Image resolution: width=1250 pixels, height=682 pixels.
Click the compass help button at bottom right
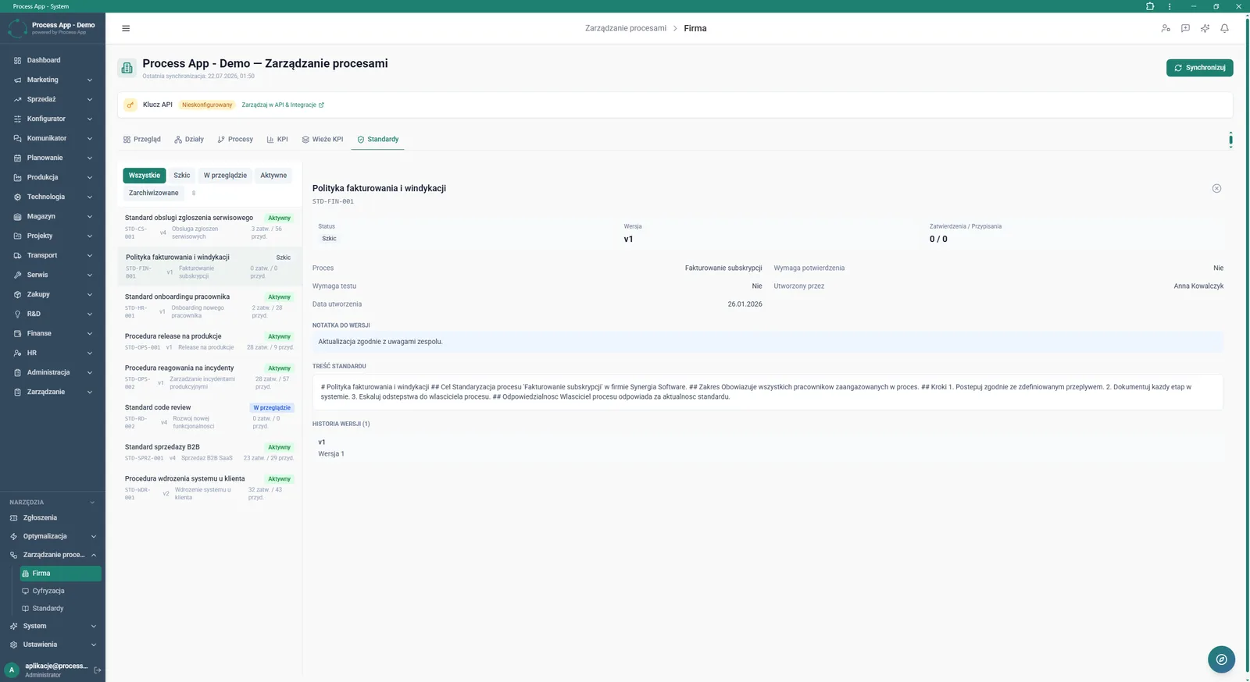1221,659
